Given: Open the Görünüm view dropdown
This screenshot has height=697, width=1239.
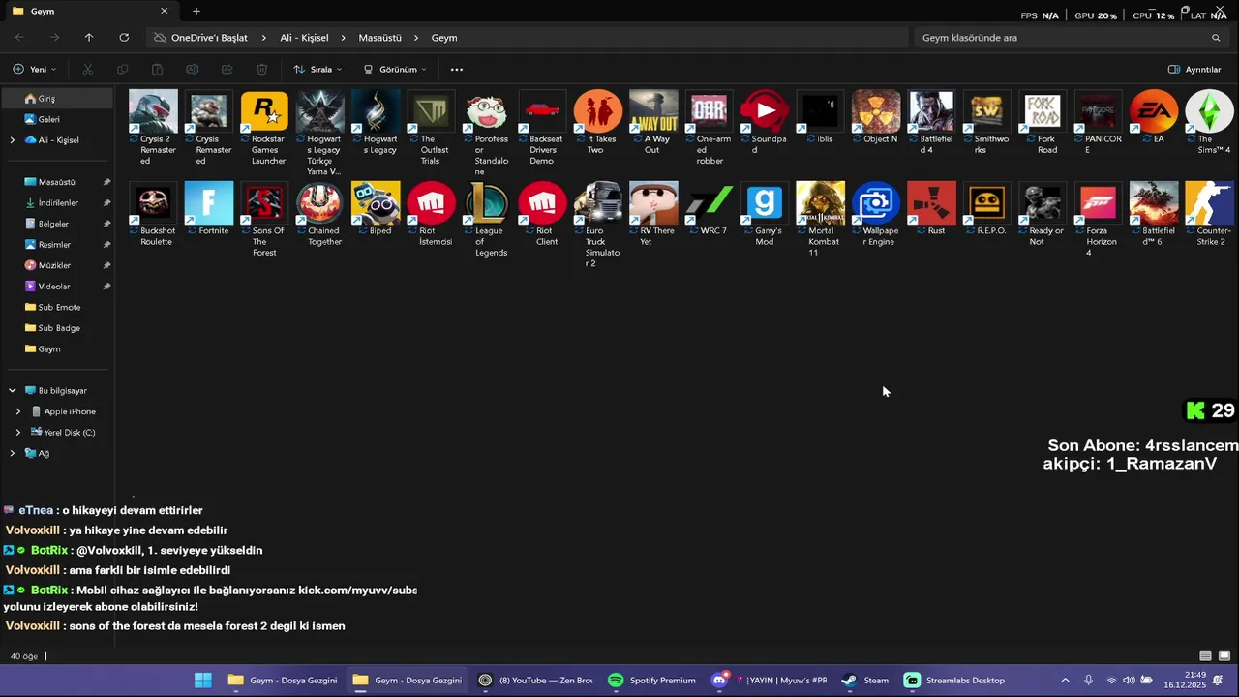Looking at the screenshot, I should click(395, 70).
